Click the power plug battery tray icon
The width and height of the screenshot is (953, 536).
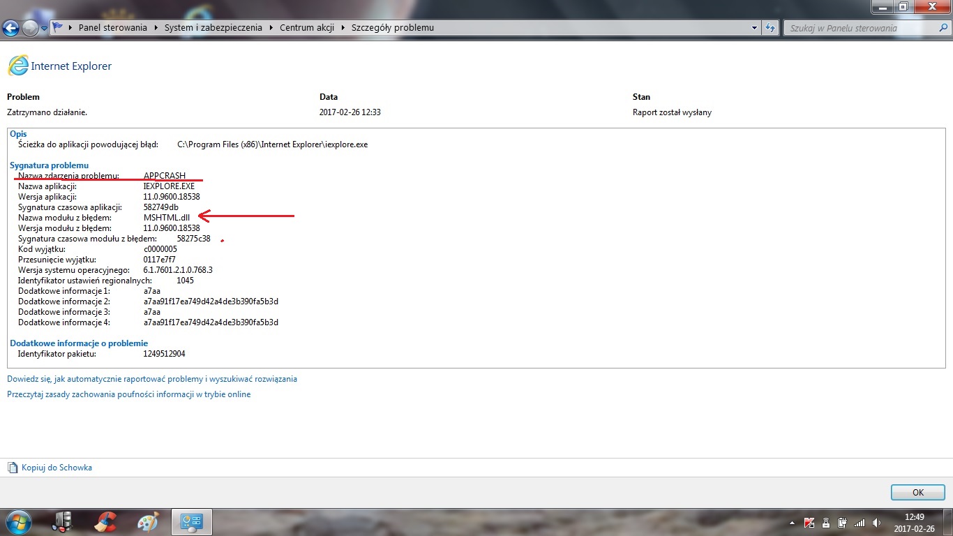(x=842, y=522)
